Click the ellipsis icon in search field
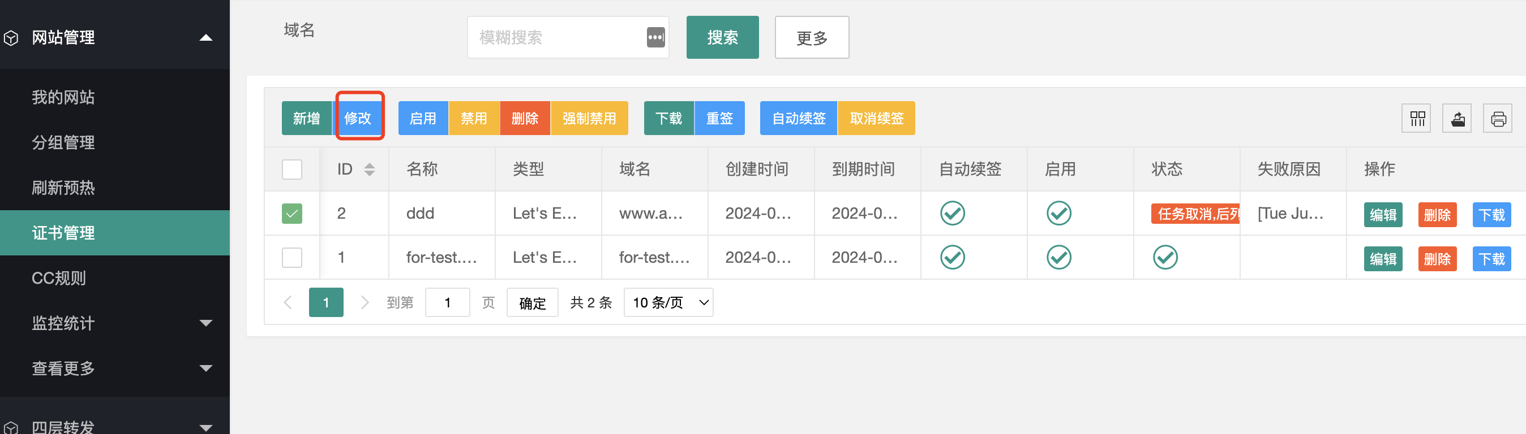Viewport: 1526px width, 434px height. point(655,37)
